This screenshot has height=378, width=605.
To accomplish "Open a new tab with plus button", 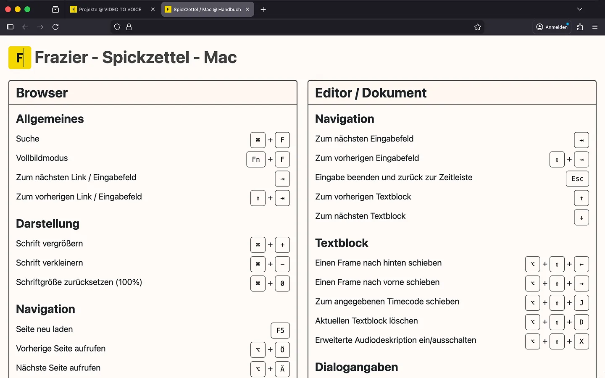I will click(x=263, y=9).
